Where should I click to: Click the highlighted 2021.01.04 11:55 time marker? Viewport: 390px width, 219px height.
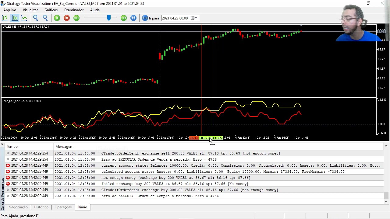(x=211, y=138)
